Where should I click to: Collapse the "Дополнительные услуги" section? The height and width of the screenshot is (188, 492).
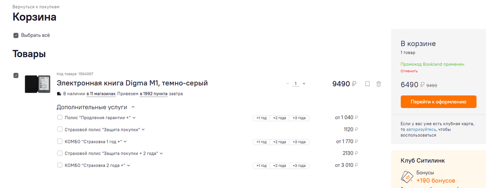pyautogui.click(x=133, y=107)
